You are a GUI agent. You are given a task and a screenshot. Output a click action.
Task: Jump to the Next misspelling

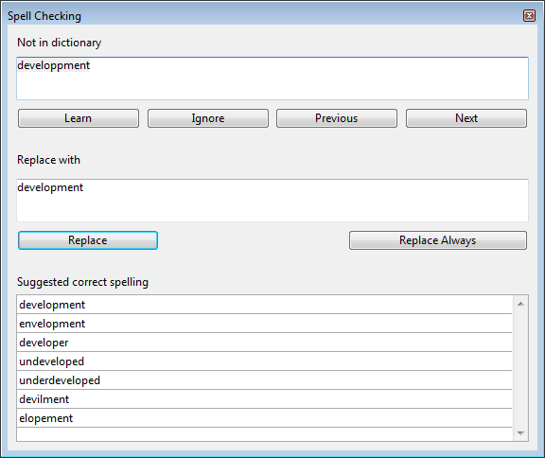point(466,118)
